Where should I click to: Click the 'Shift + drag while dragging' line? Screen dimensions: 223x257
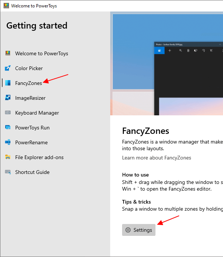pos(173,182)
